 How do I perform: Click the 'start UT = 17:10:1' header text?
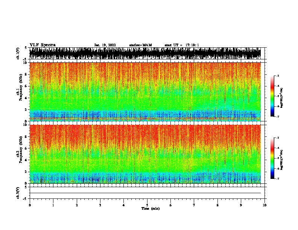point(182,45)
